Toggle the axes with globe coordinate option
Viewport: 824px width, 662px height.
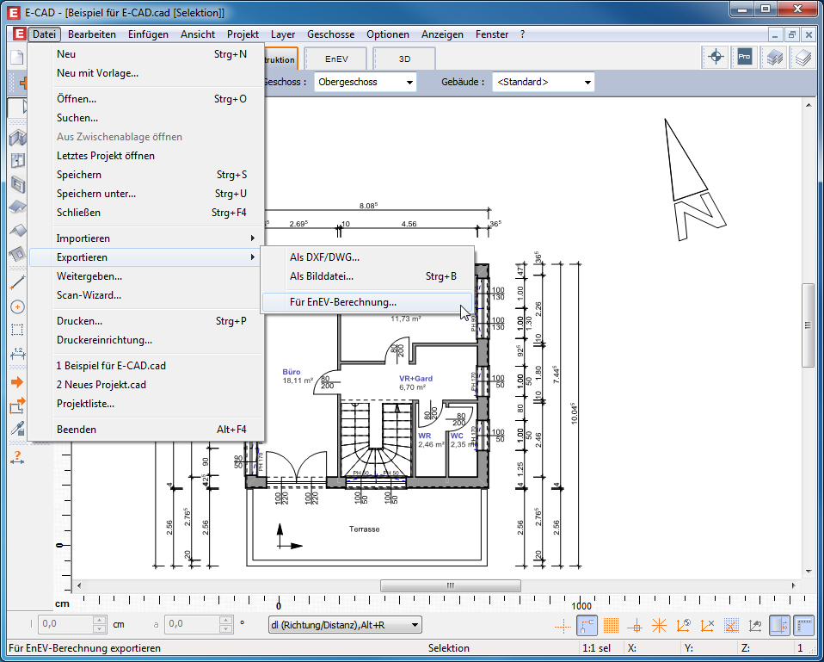[x=683, y=626]
